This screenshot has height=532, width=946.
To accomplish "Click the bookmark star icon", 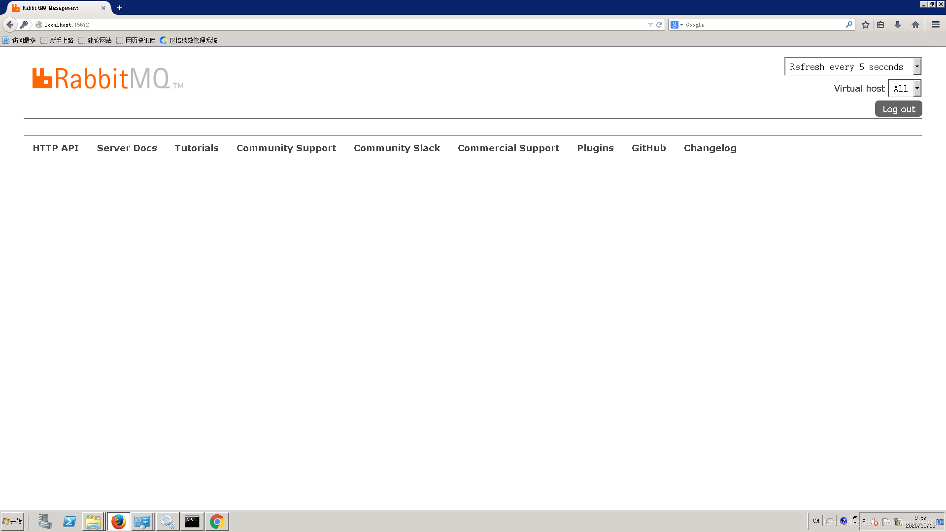I will click(865, 25).
